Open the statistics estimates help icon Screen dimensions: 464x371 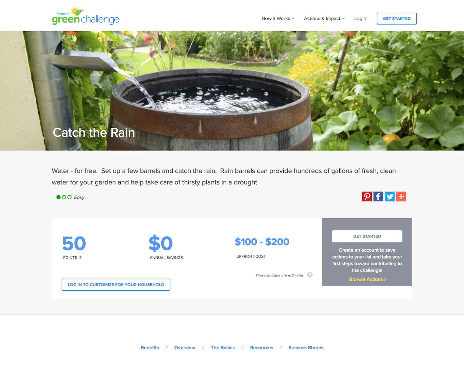(310, 275)
